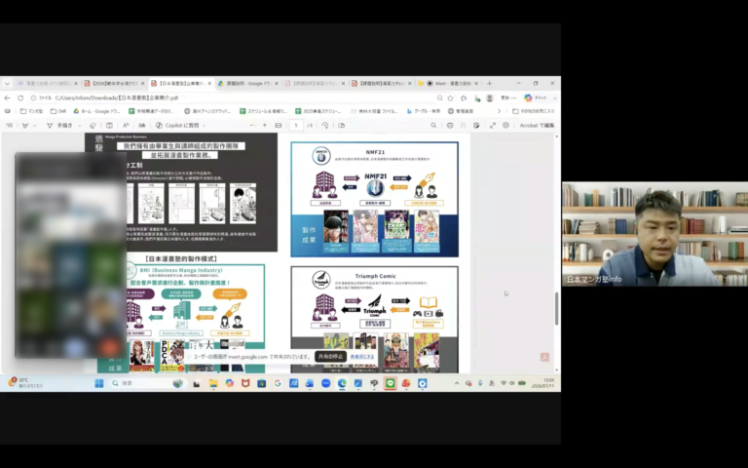
Task: Click the icon before Copilot に質問
Action: coord(141,125)
